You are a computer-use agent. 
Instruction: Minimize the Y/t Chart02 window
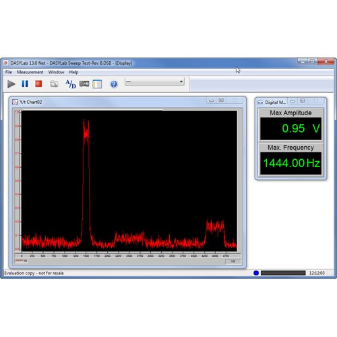pyautogui.click(x=211, y=100)
